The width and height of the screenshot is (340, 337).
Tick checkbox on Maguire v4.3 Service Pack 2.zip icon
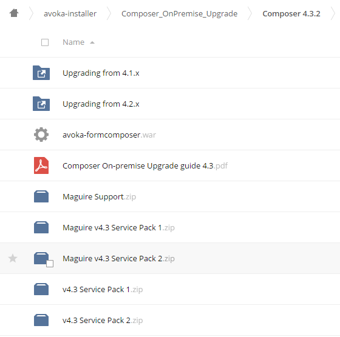click(x=50, y=264)
